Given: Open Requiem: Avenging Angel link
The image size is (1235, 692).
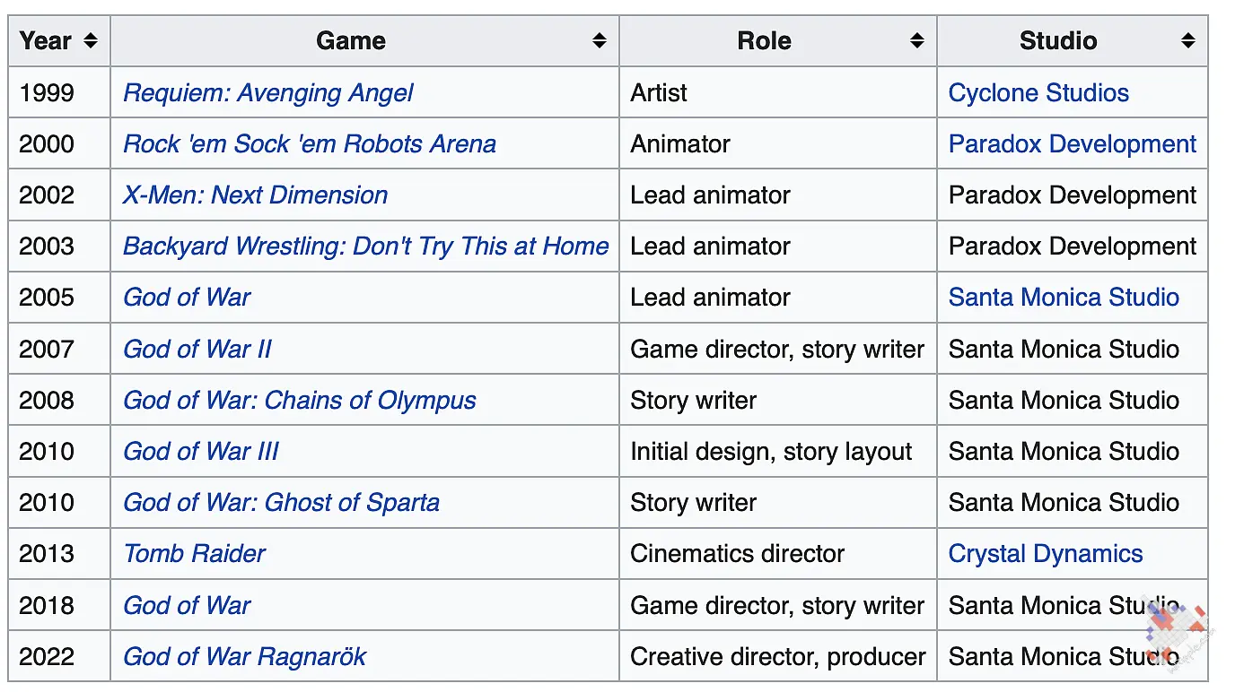Looking at the screenshot, I should pyautogui.click(x=268, y=93).
